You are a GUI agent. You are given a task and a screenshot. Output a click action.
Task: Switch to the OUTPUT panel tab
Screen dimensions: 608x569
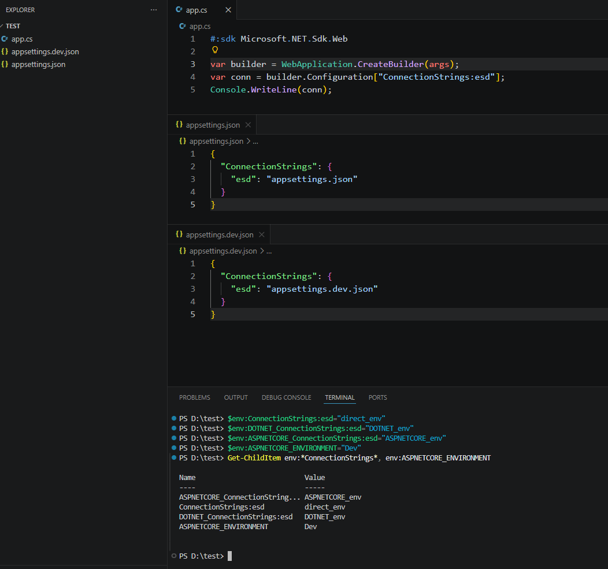pyautogui.click(x=236, y=397)
